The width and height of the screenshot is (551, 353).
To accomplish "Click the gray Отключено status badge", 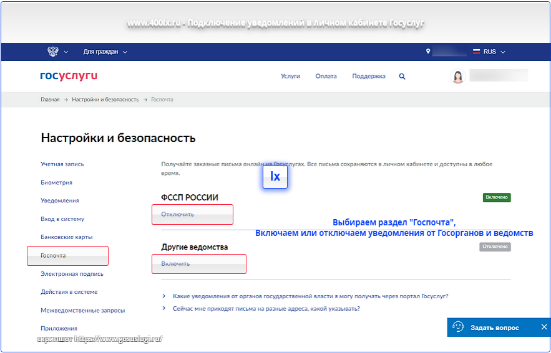I will click(495, 247).
